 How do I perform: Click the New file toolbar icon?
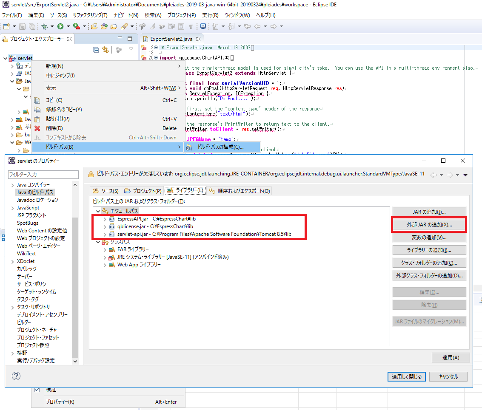(x=6, y=26)
